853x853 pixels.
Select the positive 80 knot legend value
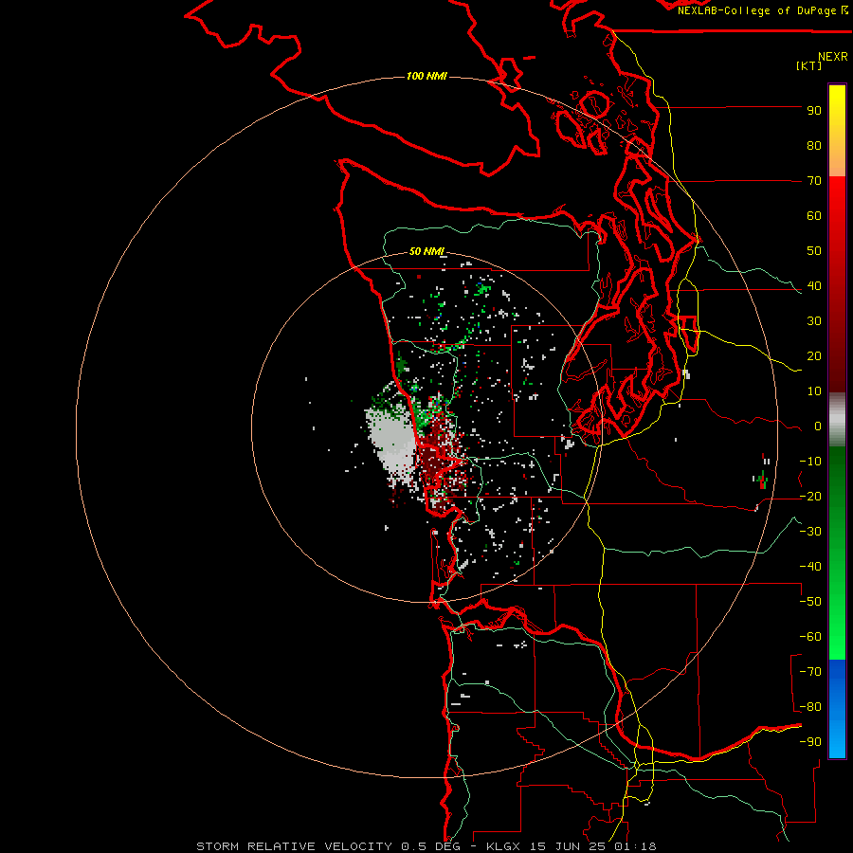pyautogui.click(x=814, y=146)
